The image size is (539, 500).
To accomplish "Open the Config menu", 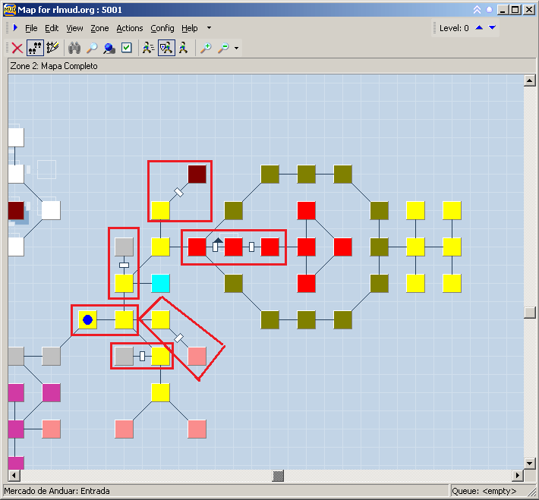I will [x=162, y=28].
